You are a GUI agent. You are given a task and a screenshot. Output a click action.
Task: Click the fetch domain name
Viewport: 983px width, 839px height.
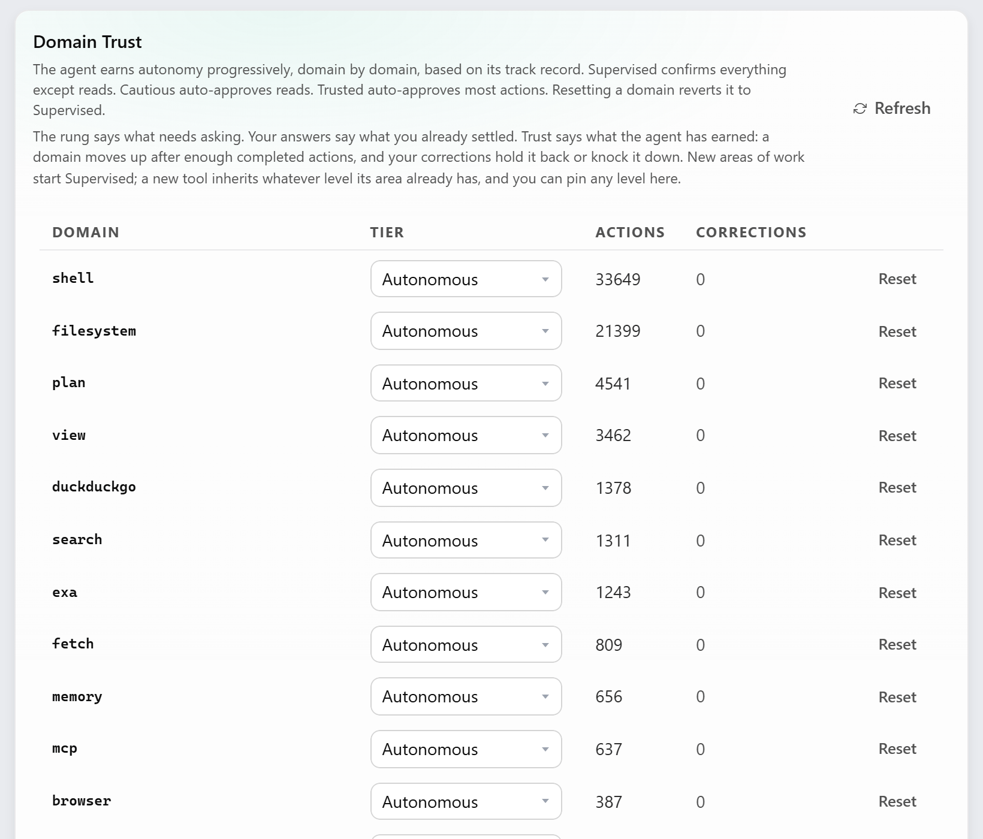click(x=73, y=644)
